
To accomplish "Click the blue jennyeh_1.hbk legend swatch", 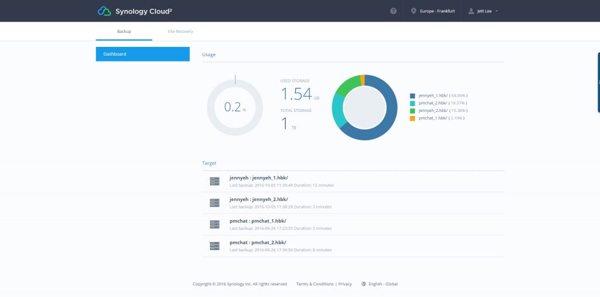I will 412,95.
